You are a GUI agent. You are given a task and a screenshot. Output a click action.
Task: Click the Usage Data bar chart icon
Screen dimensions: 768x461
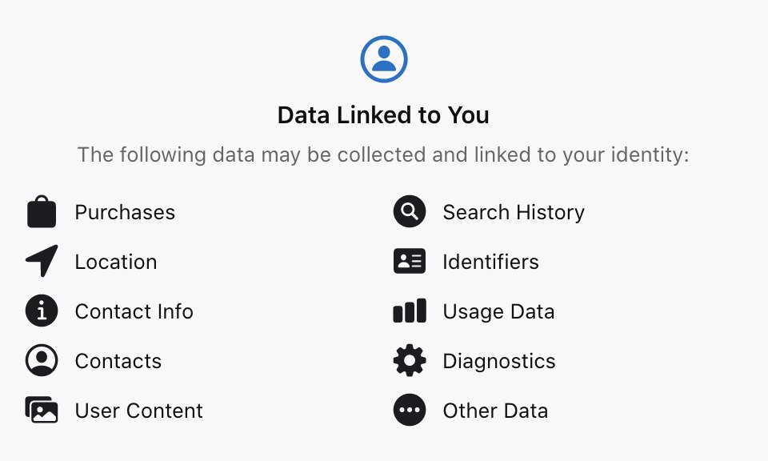[410, 311]
